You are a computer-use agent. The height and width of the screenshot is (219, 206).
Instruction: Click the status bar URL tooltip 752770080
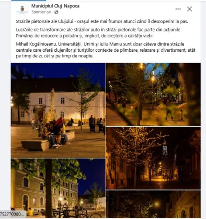(x=13, y=214)
